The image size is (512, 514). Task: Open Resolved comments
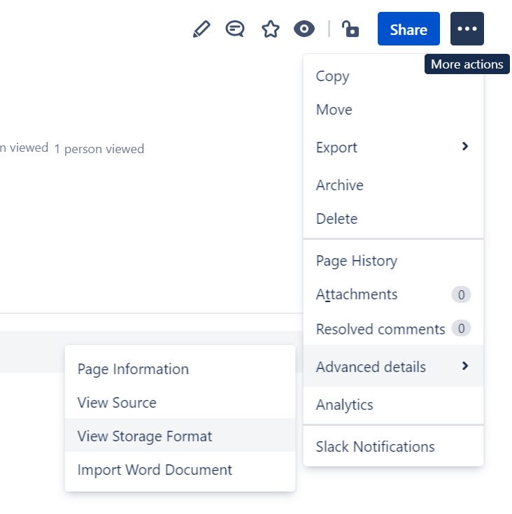click(393, 329)
